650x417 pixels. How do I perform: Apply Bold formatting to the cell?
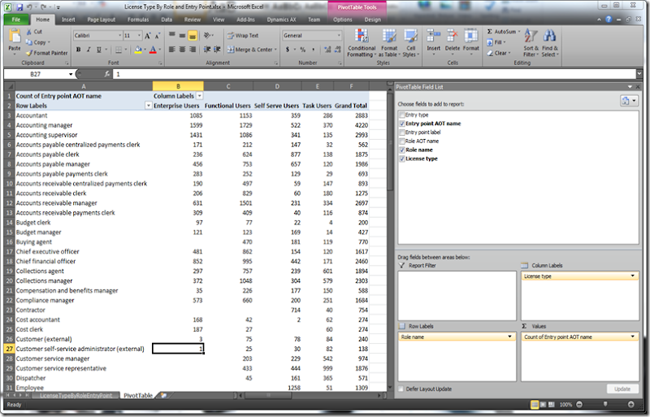(x=77, y=50)
